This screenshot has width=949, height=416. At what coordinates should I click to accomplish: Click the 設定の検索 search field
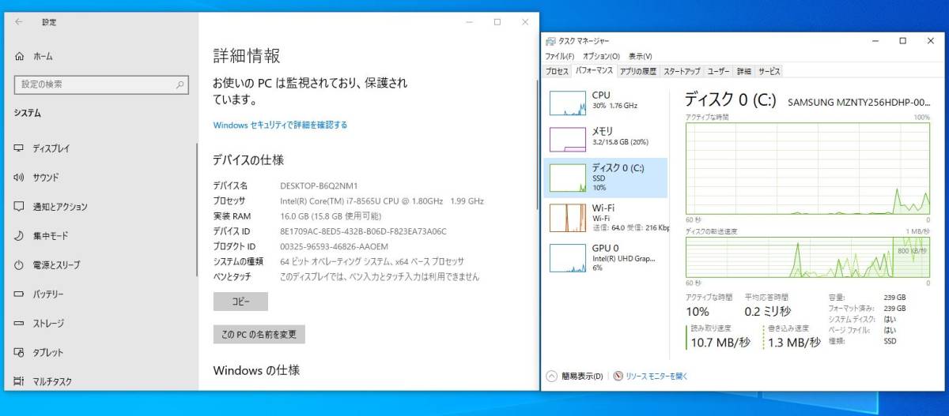click(x=101, y=84)
